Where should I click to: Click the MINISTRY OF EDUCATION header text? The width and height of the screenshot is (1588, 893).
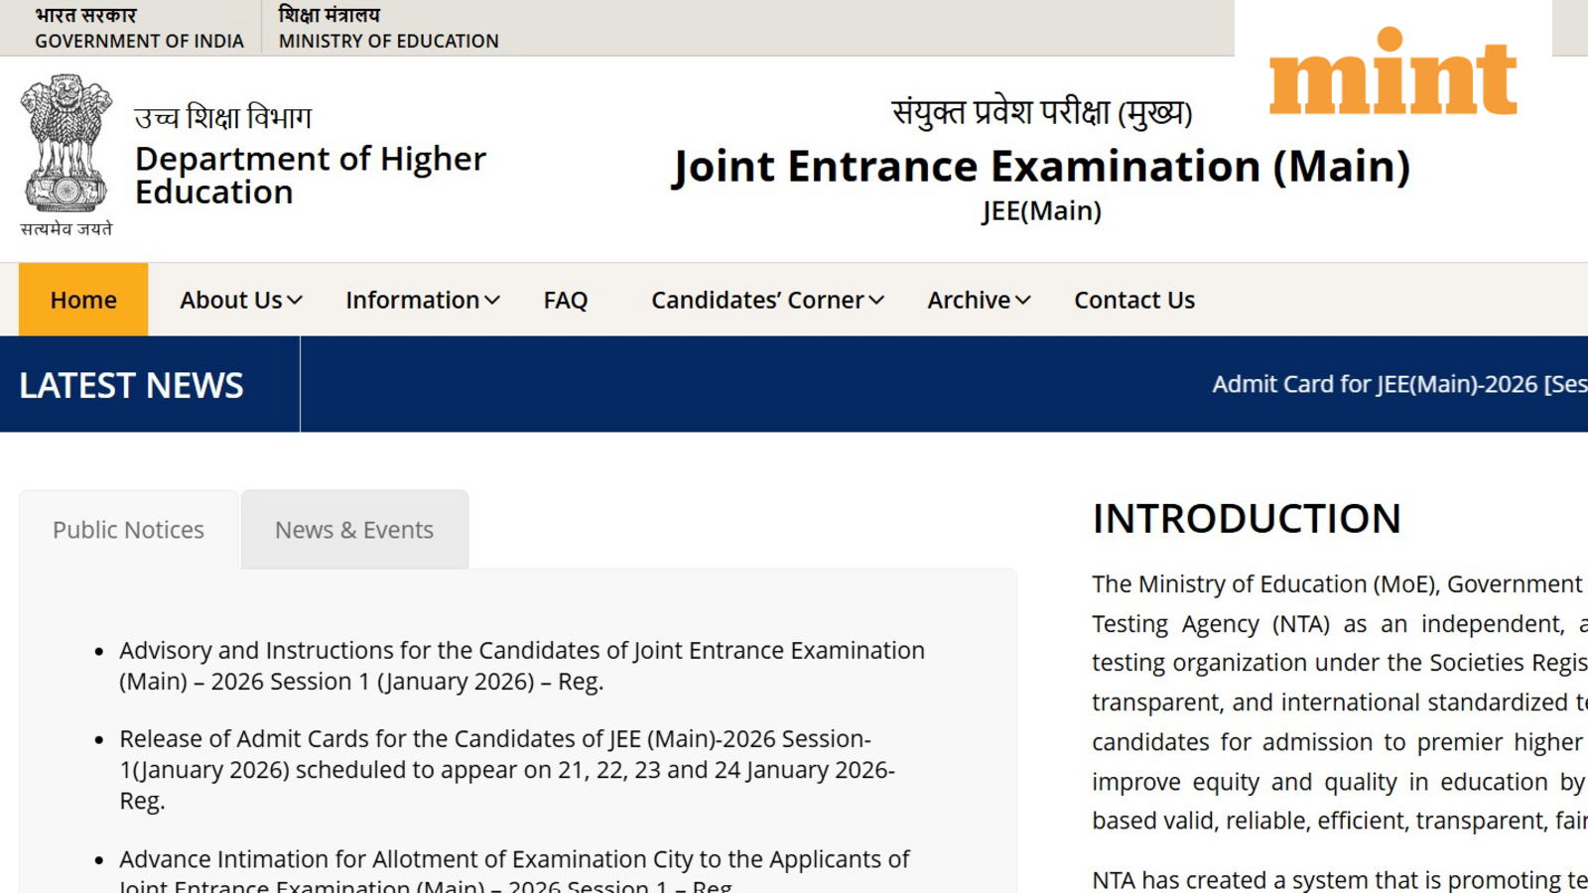pos(387,41)
